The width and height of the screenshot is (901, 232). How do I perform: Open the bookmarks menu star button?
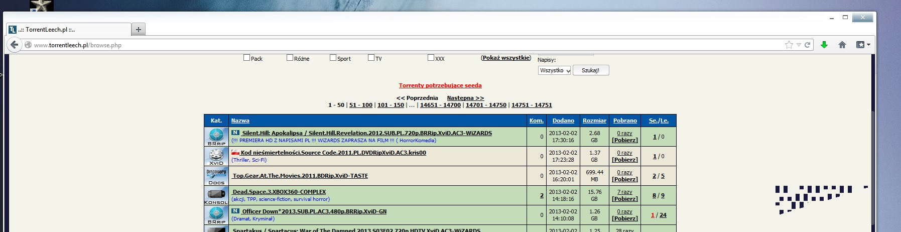(x=863, y=45)
